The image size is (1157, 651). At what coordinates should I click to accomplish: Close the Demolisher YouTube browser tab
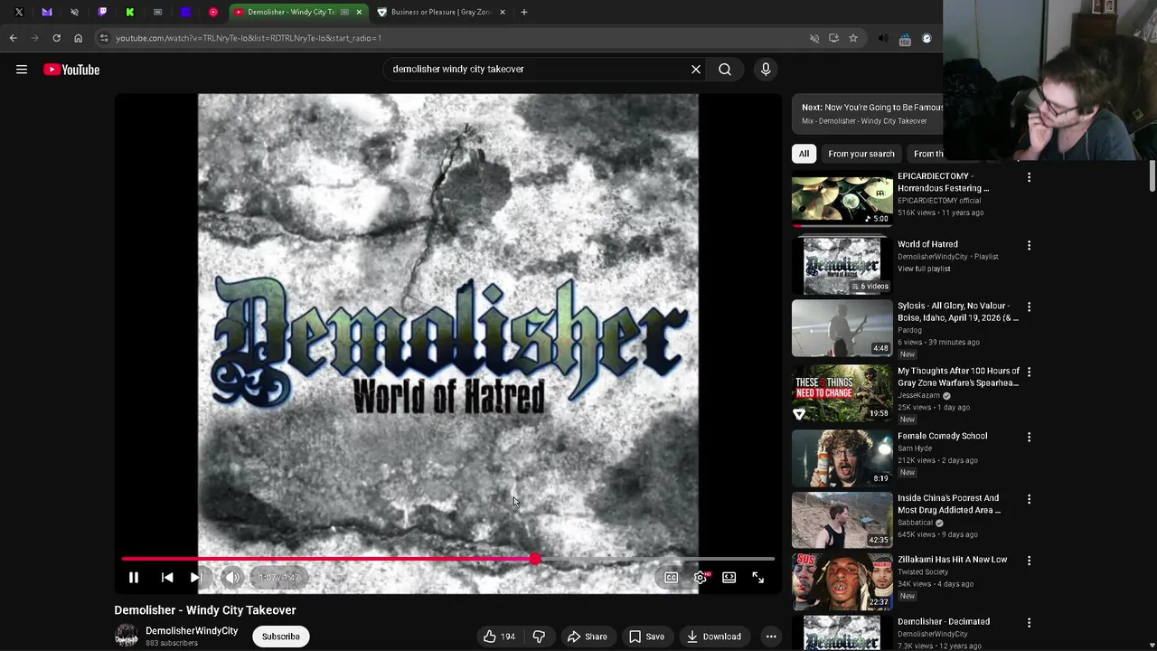click(359, 12)
